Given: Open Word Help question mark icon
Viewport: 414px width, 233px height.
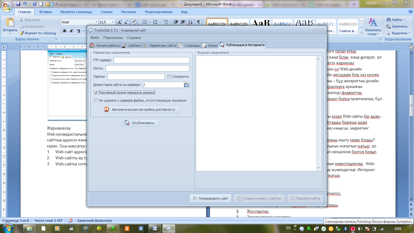Looking at the screenshot, I should (x=410, y=12).
